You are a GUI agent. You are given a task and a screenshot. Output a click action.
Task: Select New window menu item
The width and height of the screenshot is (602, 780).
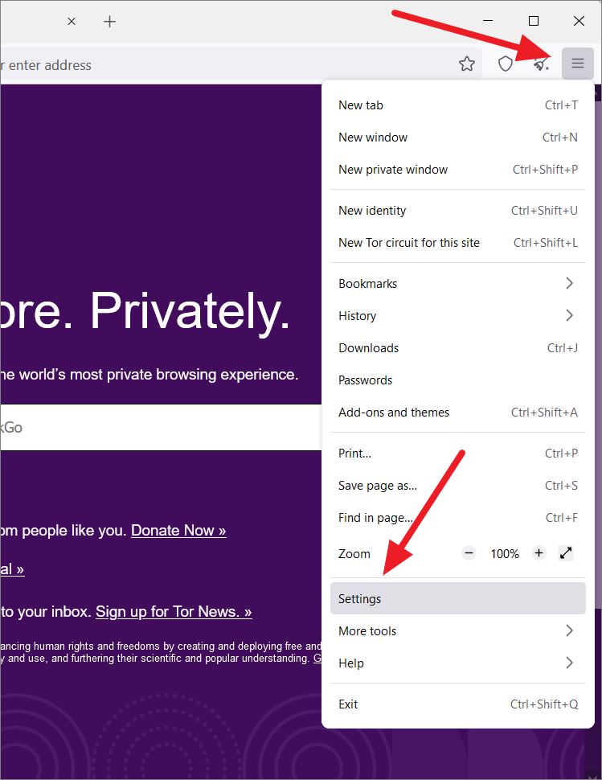pos(458,138)
